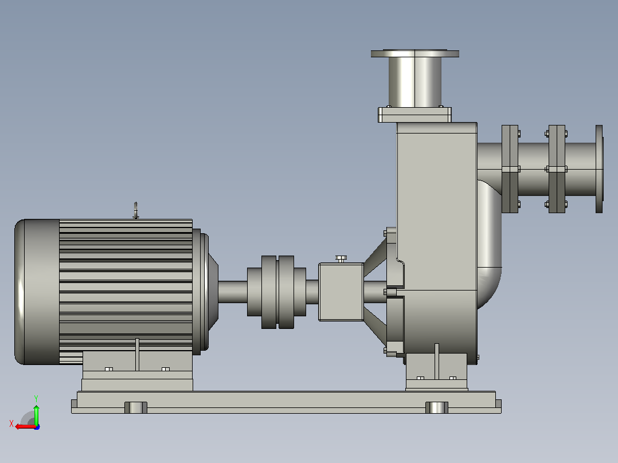Click the red X axis arrow of the triad
This screenshot has height=463, width=618.
(25, 427)
